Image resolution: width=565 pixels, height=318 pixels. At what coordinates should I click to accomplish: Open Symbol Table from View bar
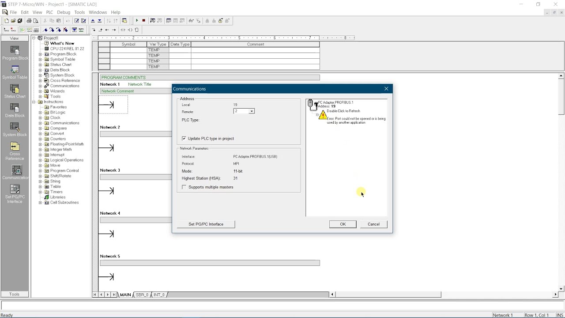pos(15,72)
